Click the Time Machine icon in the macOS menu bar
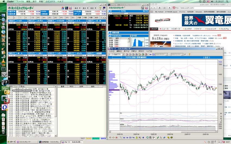The image size is (231, 144). pyautogui.click(x=200, y=1)
